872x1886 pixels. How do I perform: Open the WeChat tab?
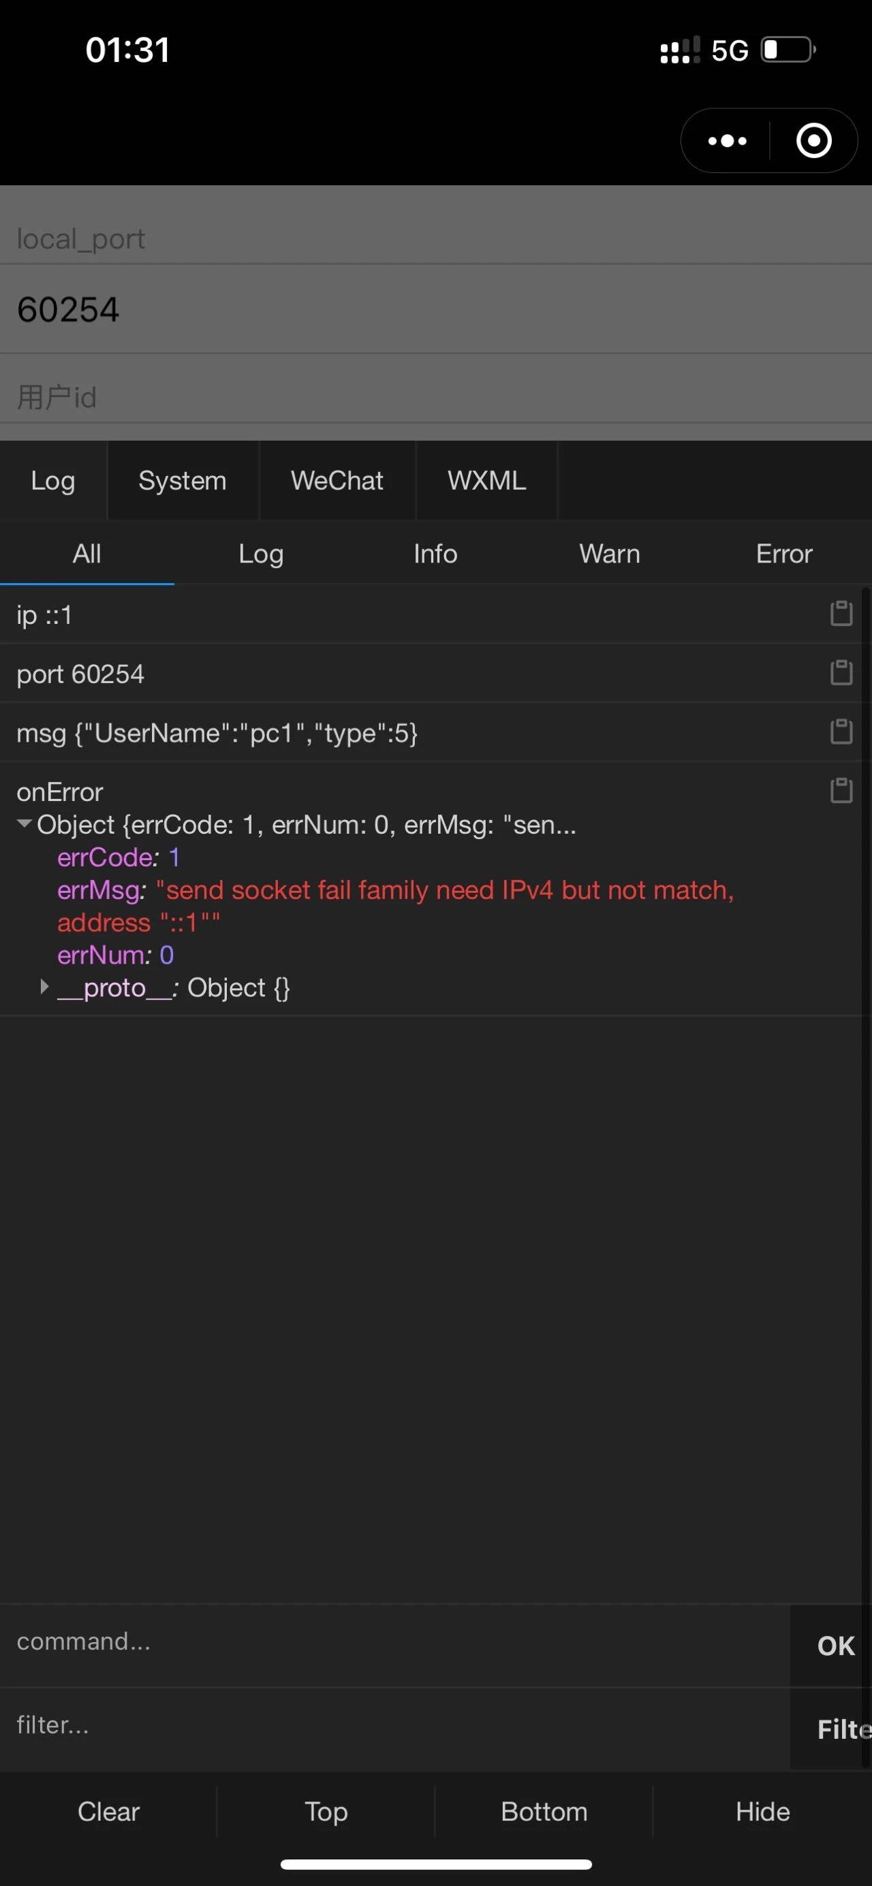pos(337,480)
